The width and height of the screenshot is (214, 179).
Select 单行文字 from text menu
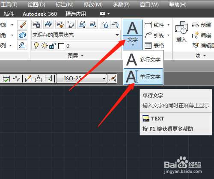click(x=143, y=76)
